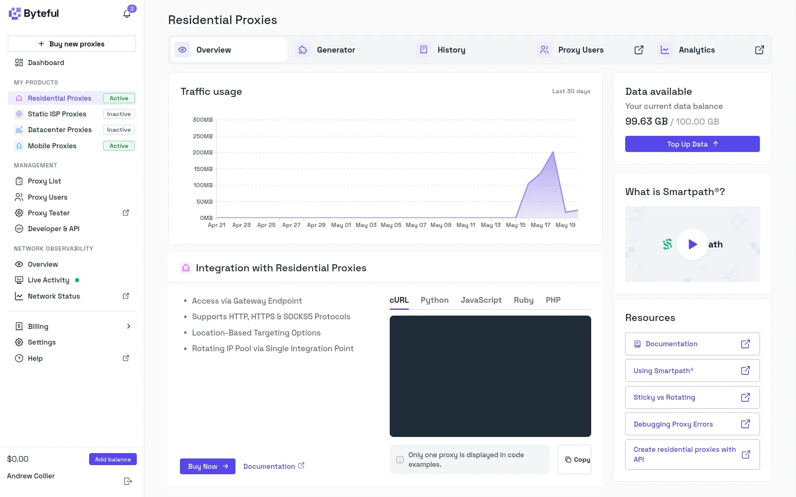Click the Live Activity monitor icon

pyautogui.click(x=19, y=280)
